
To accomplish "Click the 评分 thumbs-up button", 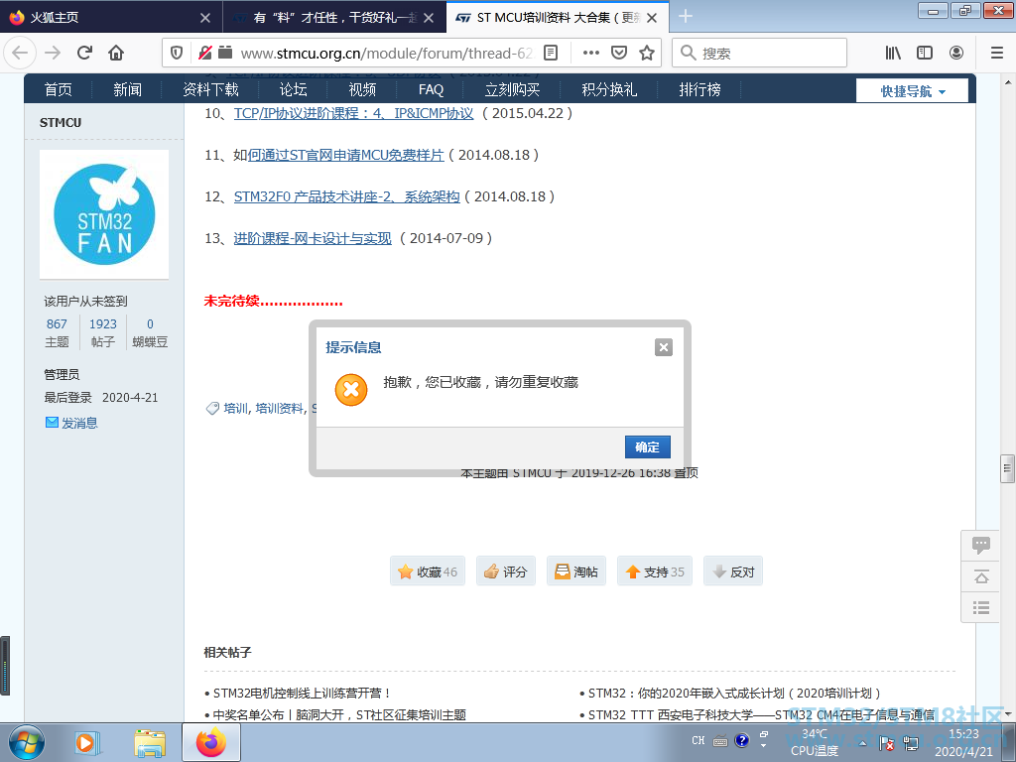I will pos(506,571).
